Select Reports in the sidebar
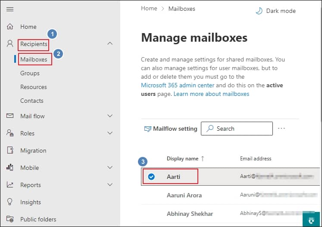322x227 pixels. [31, 185]
